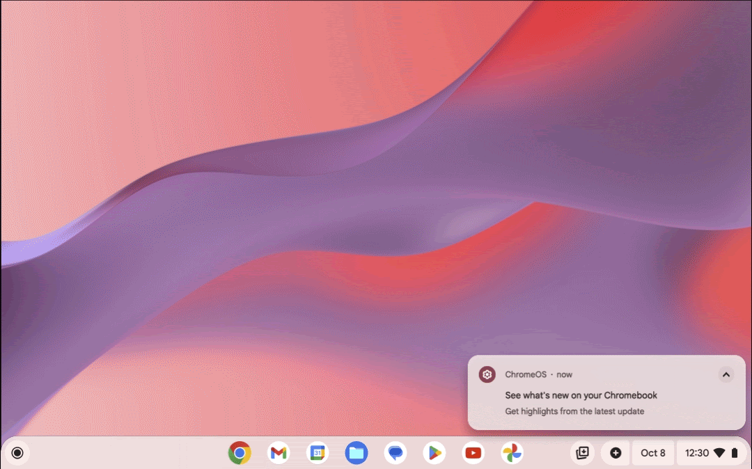Open "See what's new on your Chromebook"
Image resolution: width=752 pixels, height=469 pixels.
point(581,395)
